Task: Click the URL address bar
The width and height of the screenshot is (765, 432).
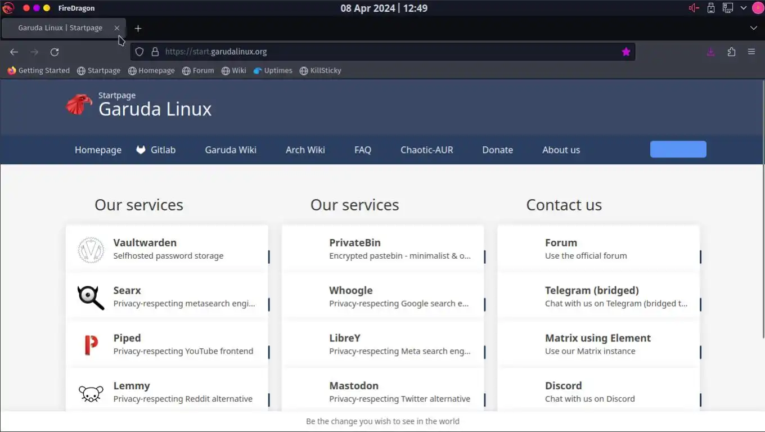Action: pos(382,52)
